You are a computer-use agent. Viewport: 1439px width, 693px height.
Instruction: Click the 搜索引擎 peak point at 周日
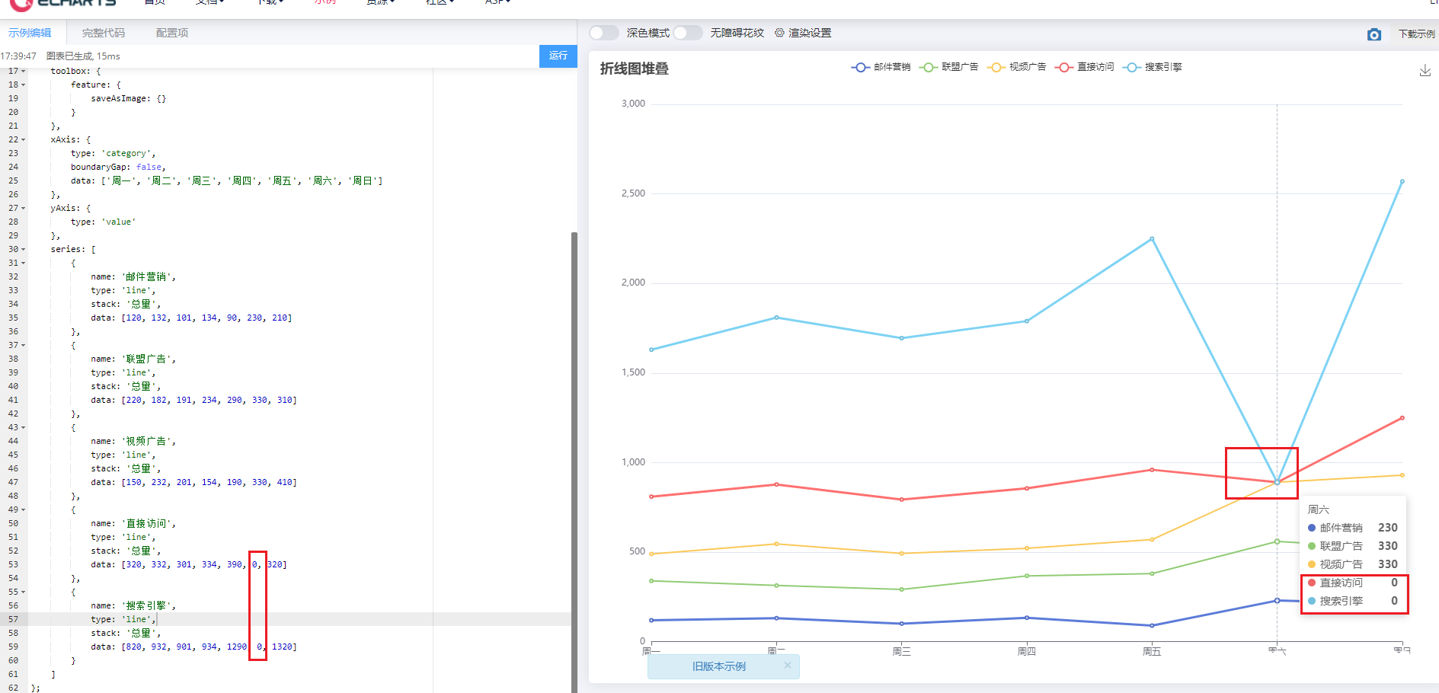click(x=1402, y=182)
